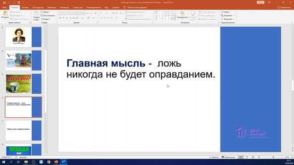
Task: Click the spell check icon in status bar
Action: [x=16, y=157]
